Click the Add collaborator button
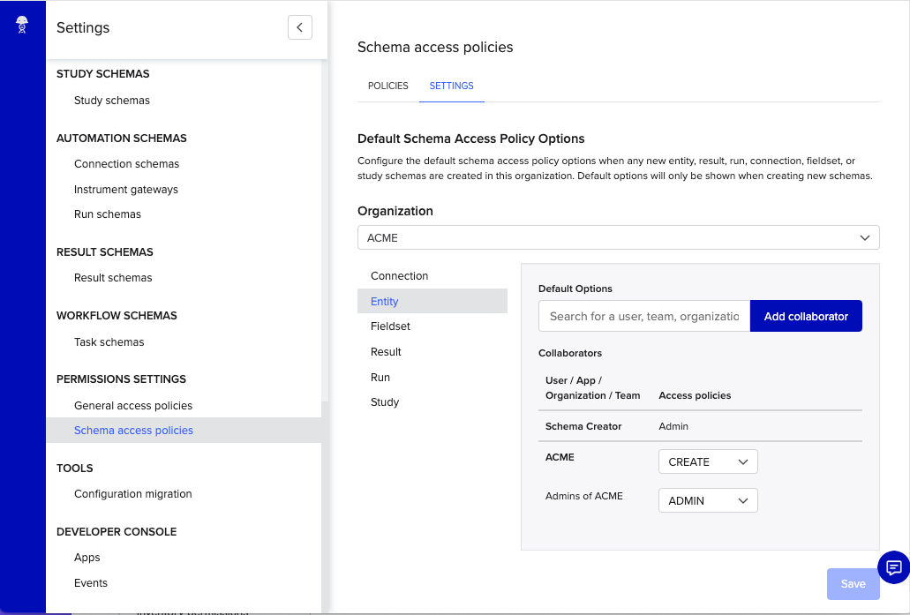The image size is (910, 615). [806, 315]
